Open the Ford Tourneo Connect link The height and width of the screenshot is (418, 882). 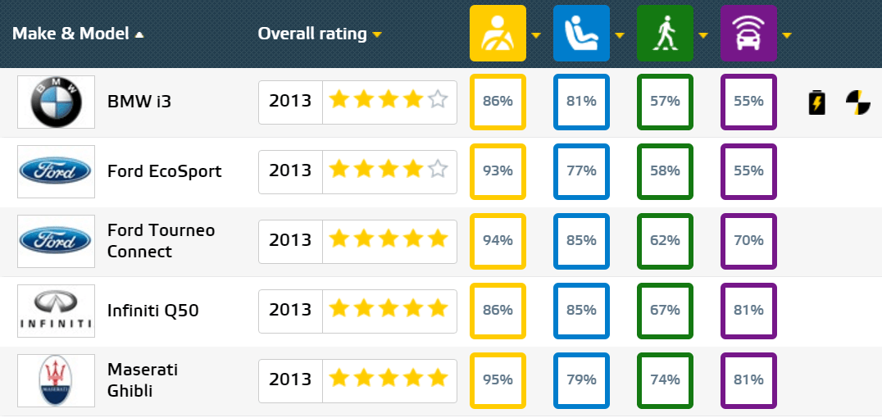point(161,241)
